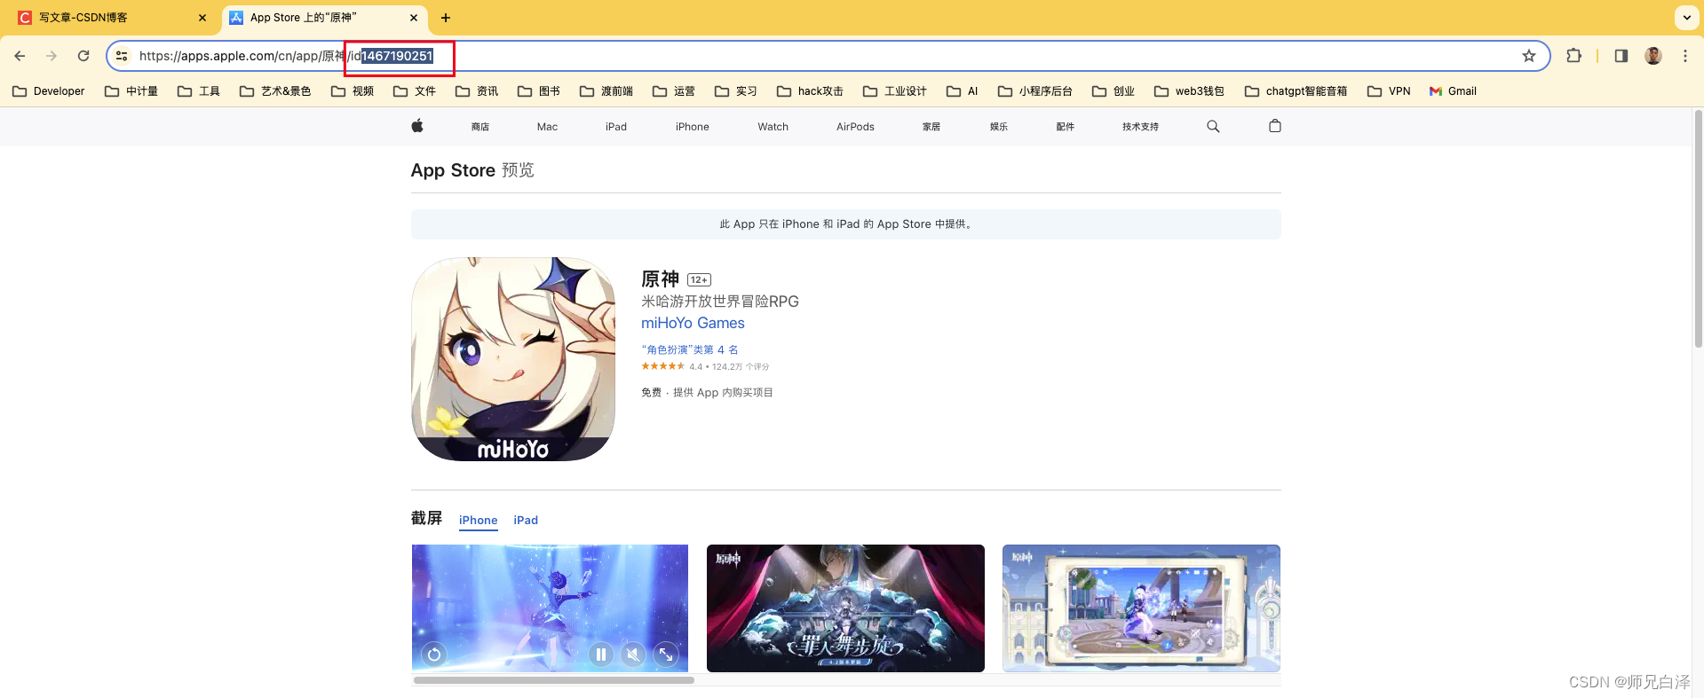Click the Apple logo in site nav

417,126
